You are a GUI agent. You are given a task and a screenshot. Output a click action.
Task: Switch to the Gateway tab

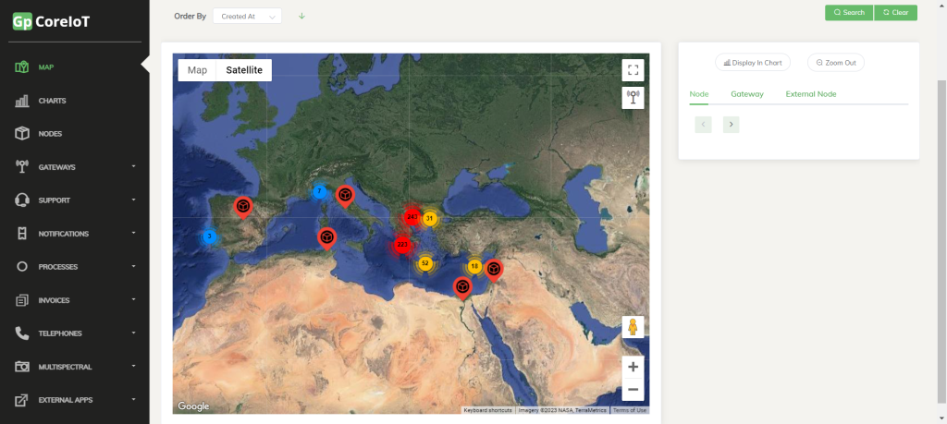[x=746, y=94]
